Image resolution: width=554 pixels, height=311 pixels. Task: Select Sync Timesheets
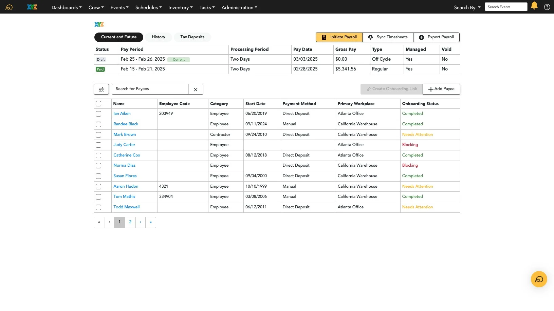[x=387, y=37]
